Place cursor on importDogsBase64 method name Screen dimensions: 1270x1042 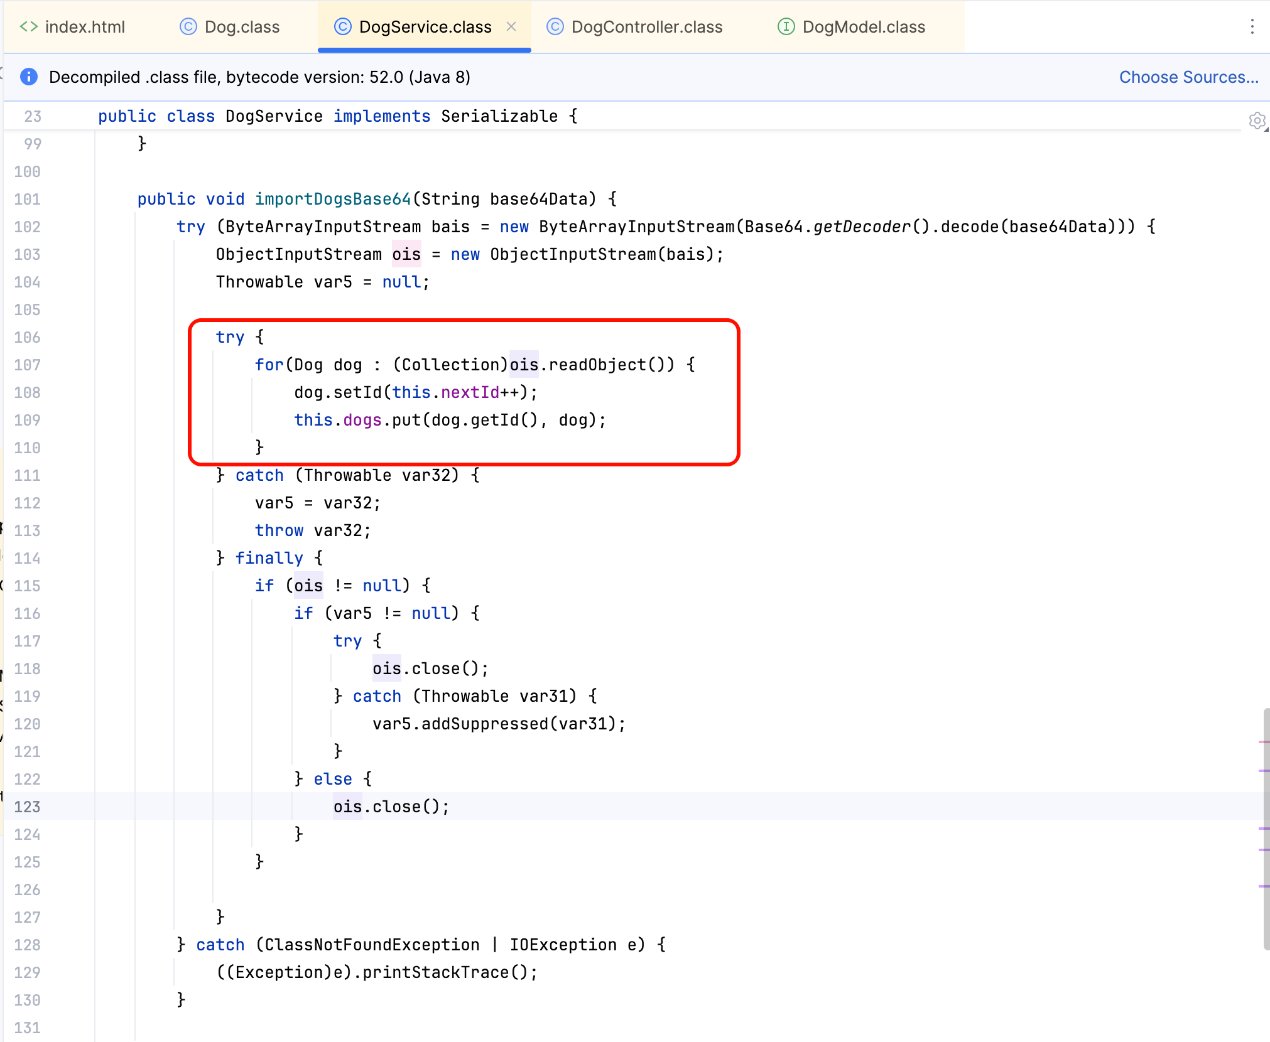click(333, 199)
